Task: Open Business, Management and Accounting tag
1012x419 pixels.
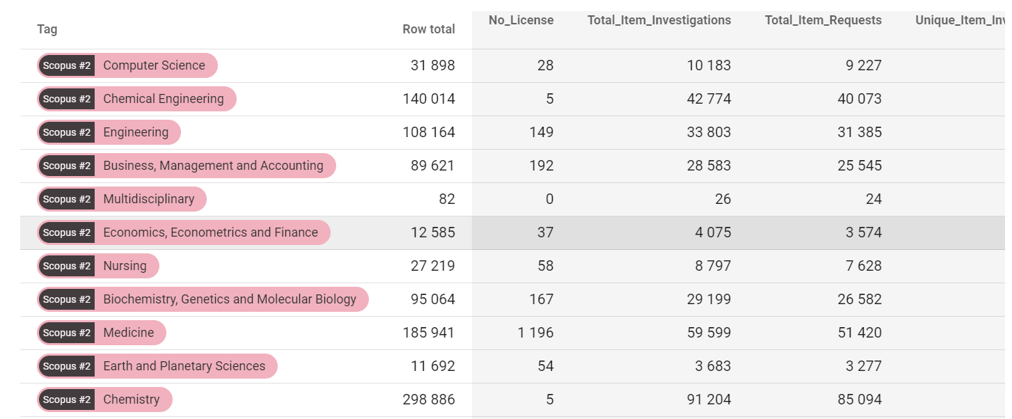Action: point(187,166)
